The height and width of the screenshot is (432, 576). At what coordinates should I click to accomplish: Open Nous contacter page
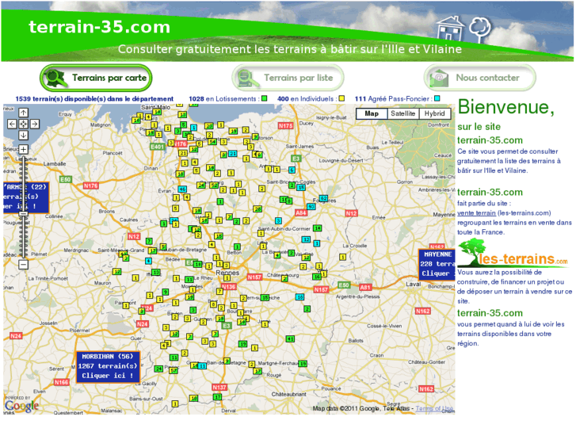(x=480, y=78)
